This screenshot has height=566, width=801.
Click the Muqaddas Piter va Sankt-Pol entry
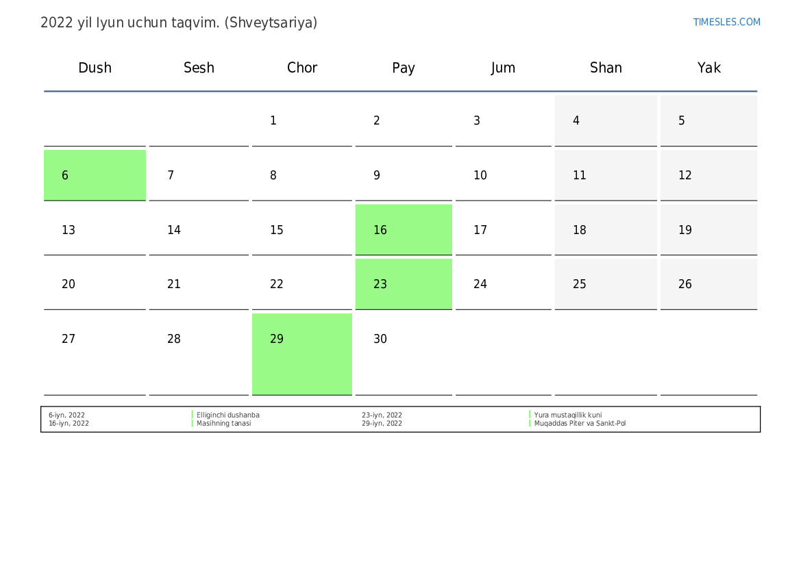[x=580, y=423]
